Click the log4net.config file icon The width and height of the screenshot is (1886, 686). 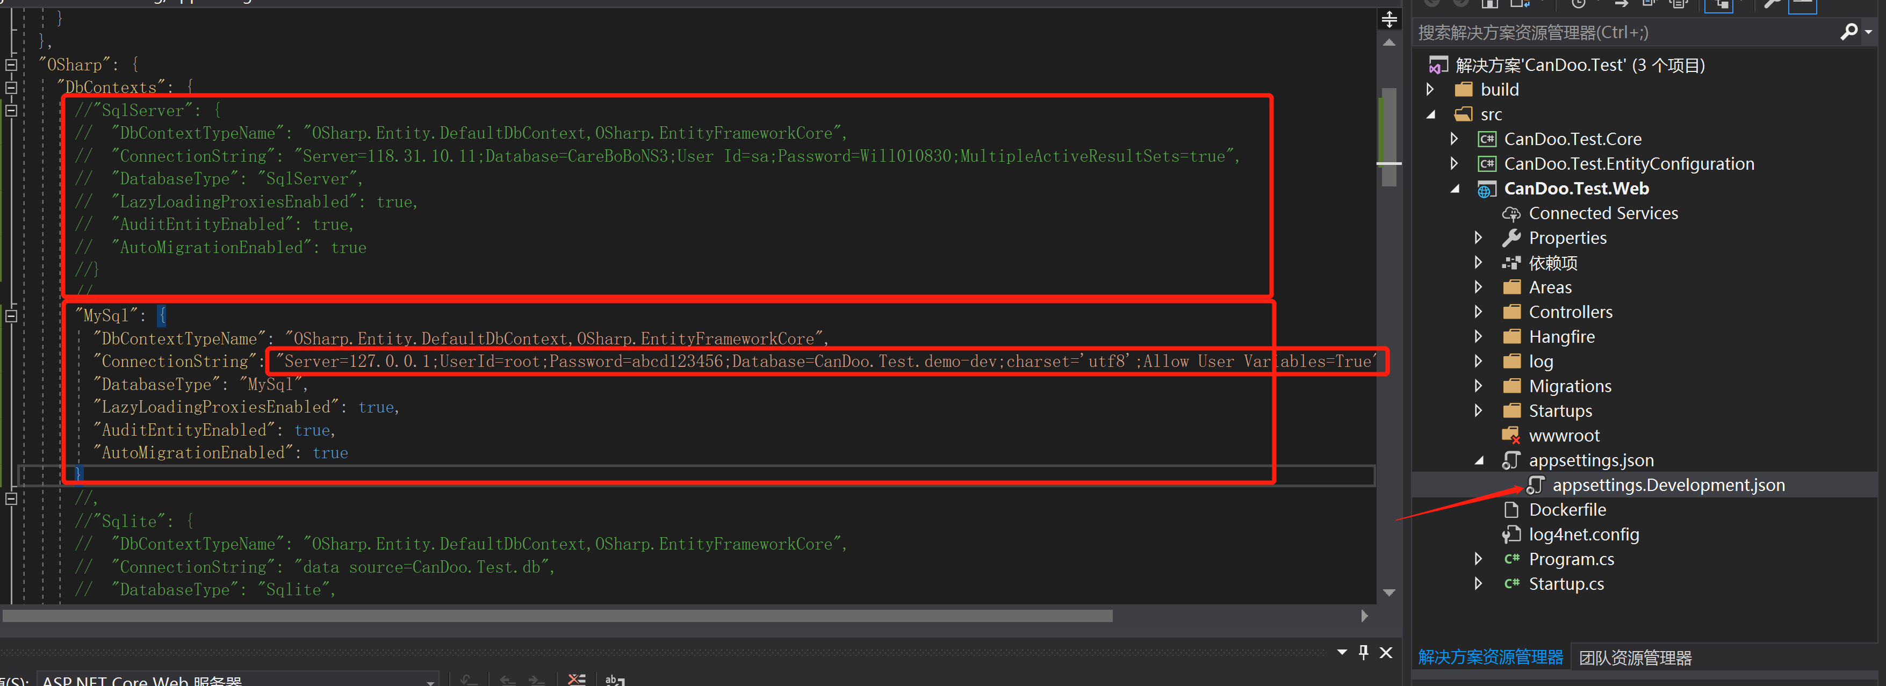coord(1511,535)
